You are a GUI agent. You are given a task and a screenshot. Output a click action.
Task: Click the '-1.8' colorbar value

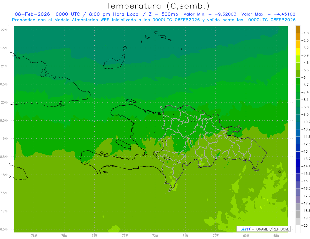tap(305, 33)
